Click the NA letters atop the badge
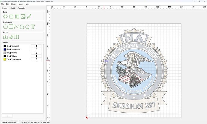The image size is (207, 124). [134, 38]
